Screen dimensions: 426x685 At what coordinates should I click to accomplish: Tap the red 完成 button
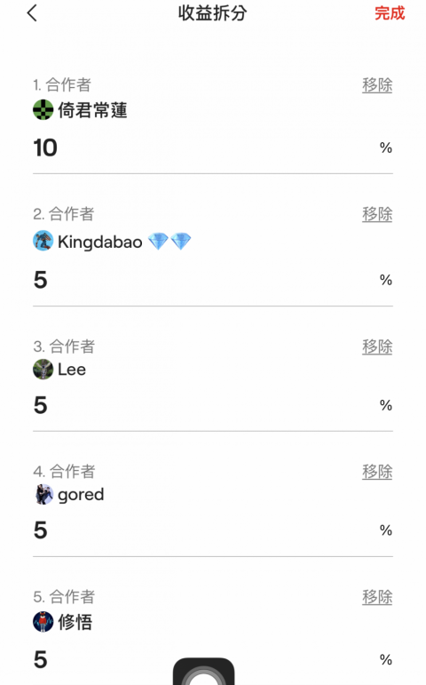coord(390,13)
